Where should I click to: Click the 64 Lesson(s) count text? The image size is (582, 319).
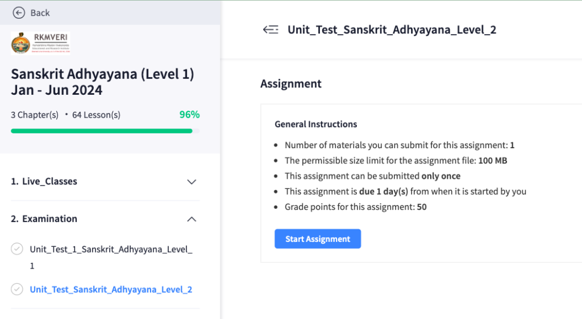(96, 115)
